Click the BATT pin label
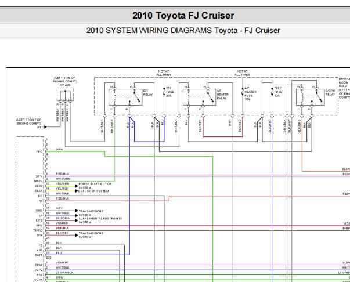The width and height of the screenshot is (350, 282). pyautogui.click(x=39, y=255)
